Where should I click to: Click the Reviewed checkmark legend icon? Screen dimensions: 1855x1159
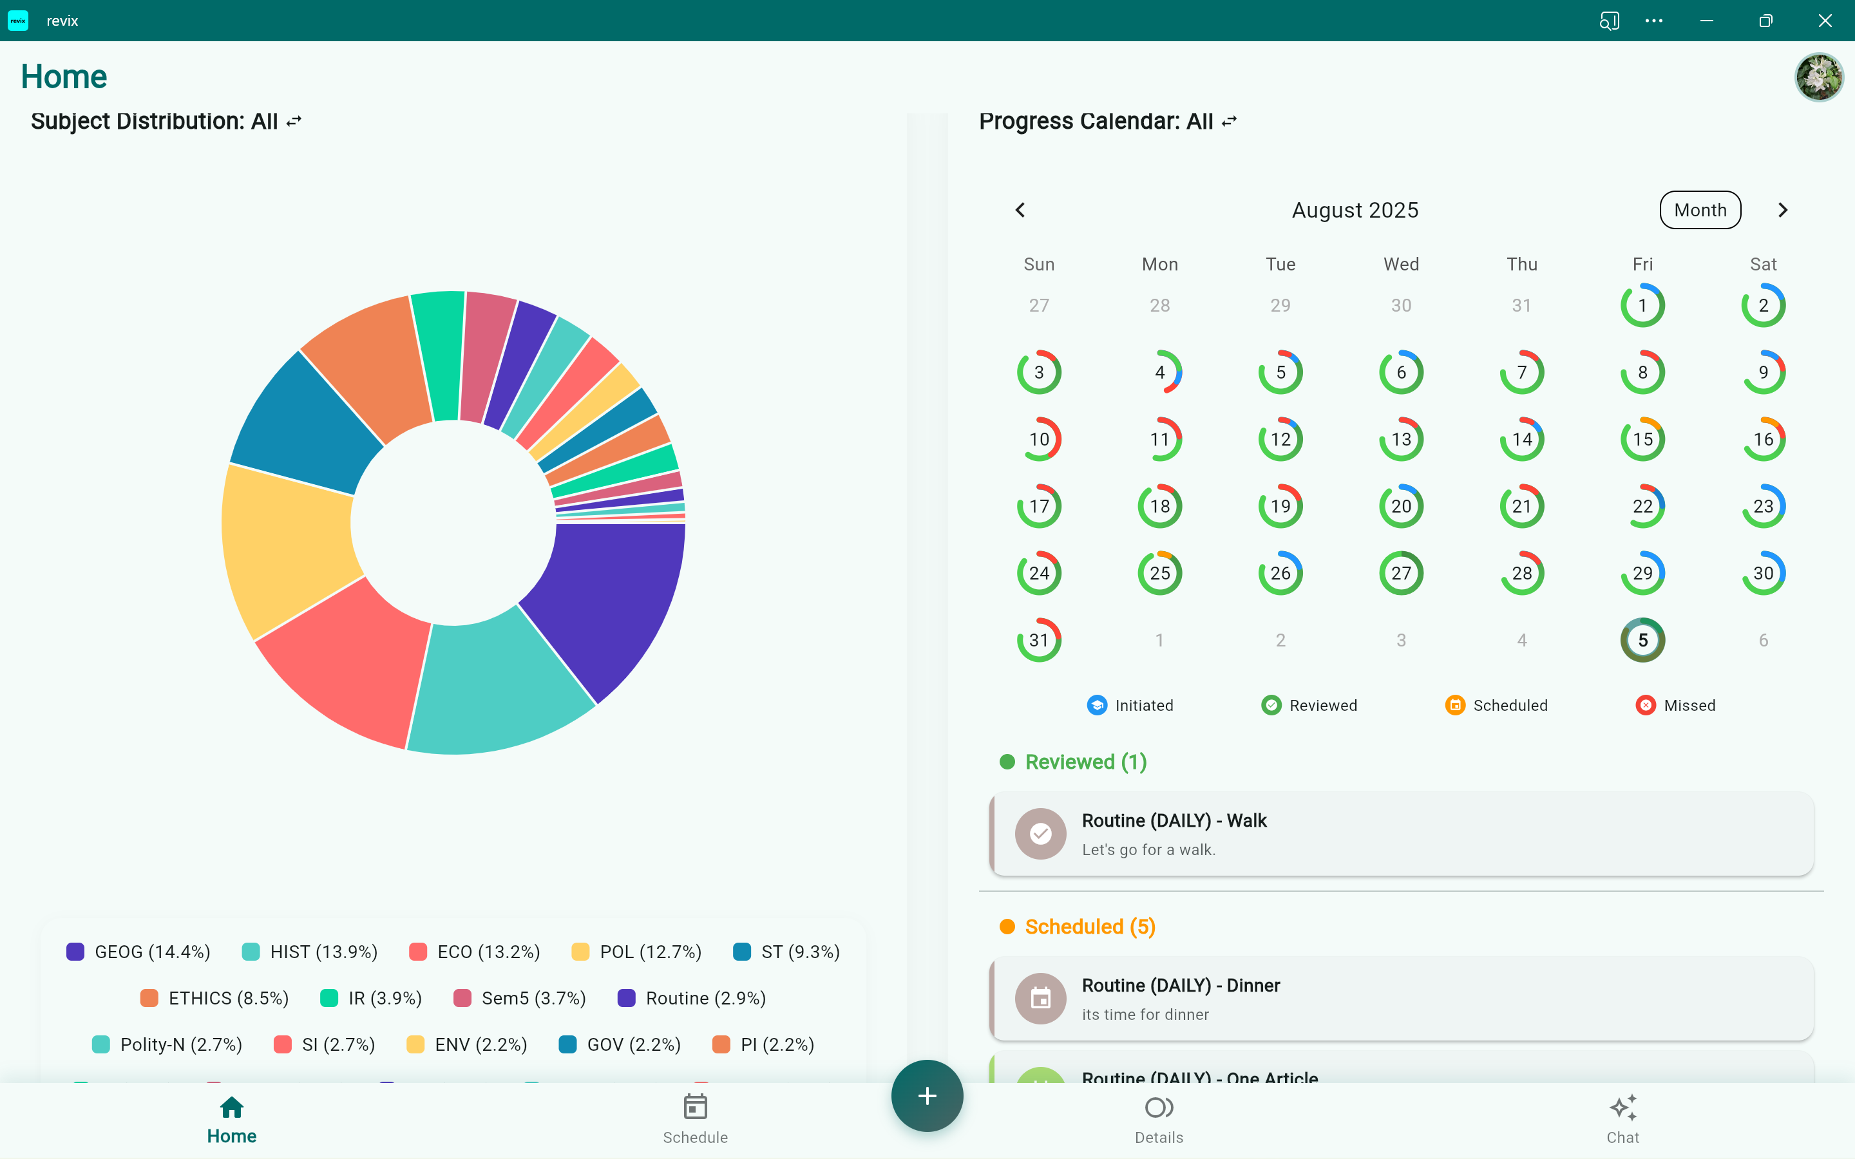[1270, 704]
